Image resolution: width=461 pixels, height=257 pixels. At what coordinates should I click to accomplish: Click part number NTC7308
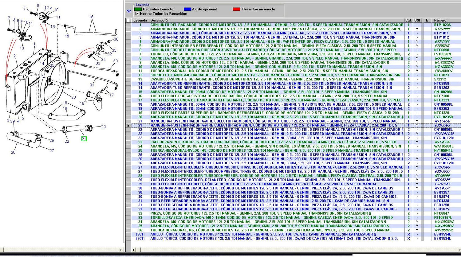(442, 96)
